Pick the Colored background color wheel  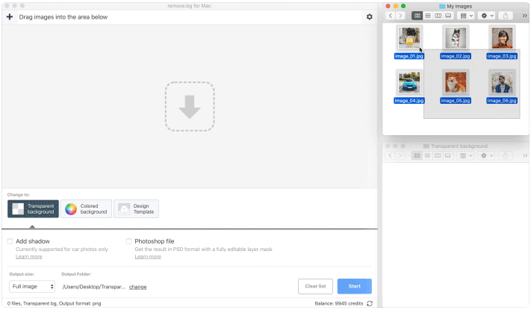point(71,209)
